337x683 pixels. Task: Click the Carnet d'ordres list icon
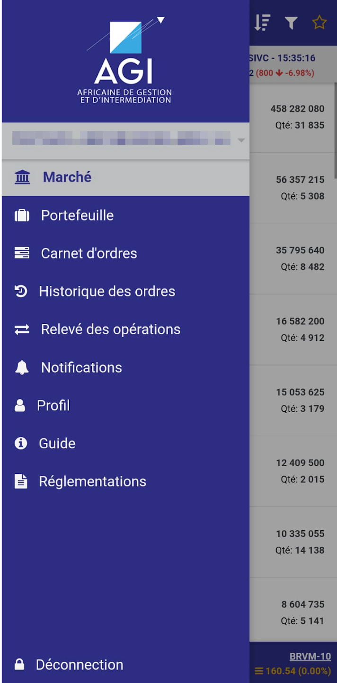tap(22, 253)
